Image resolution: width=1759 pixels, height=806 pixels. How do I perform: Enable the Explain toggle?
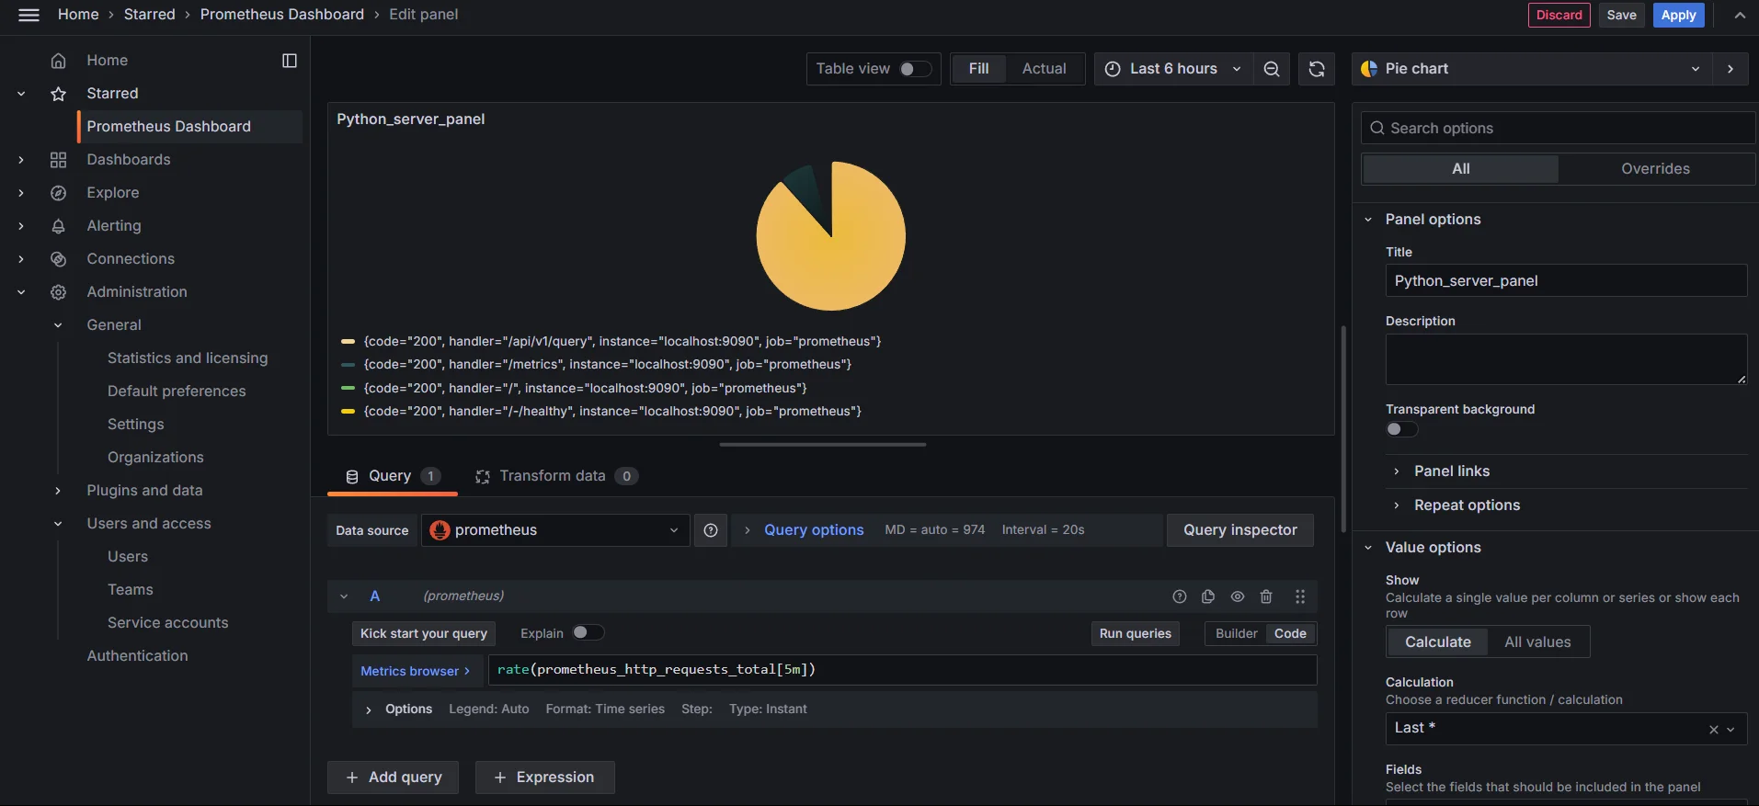click(588, 632)
